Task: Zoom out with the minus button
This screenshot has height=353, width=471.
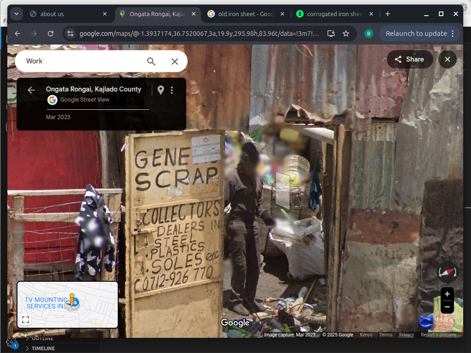Action: [447, 307]
